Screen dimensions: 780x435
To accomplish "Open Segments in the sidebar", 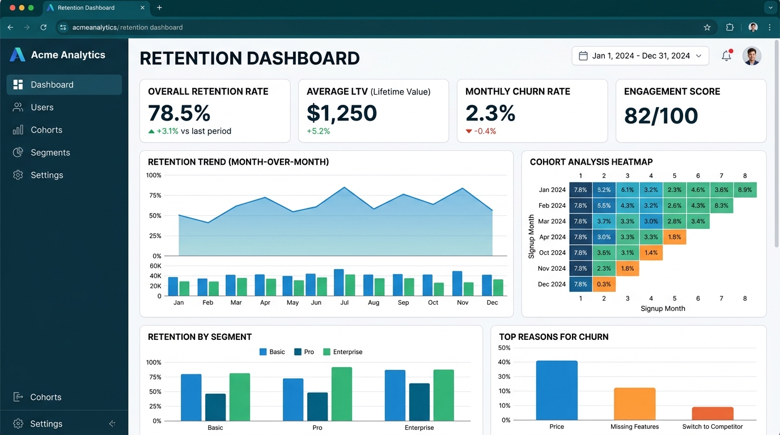I will tap(64, 152).
